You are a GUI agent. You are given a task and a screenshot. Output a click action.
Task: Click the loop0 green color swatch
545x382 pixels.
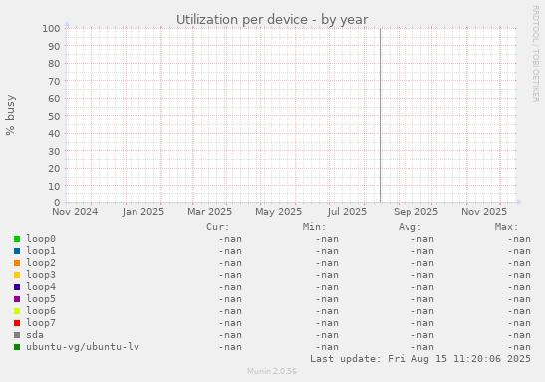coord(17,239)
